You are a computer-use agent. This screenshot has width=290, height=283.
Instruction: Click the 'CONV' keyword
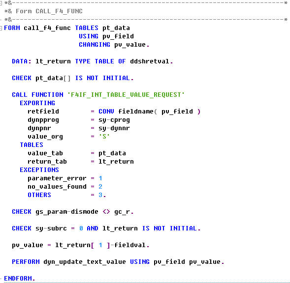[x=106, y=112]
